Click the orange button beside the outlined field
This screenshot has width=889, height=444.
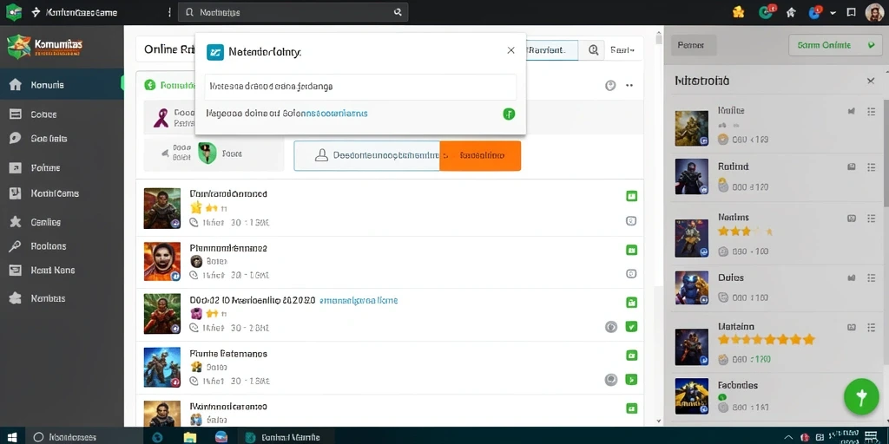[480, 156]
